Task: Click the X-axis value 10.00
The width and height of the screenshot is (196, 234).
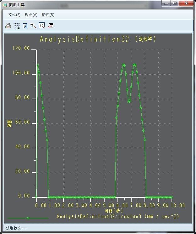Action: (x=178, y=205)
